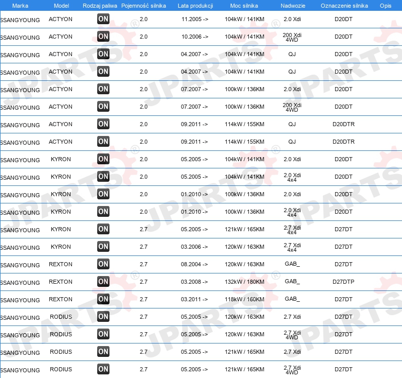Click GAB_ body cell in the 08.2004 row

point(293,264)
